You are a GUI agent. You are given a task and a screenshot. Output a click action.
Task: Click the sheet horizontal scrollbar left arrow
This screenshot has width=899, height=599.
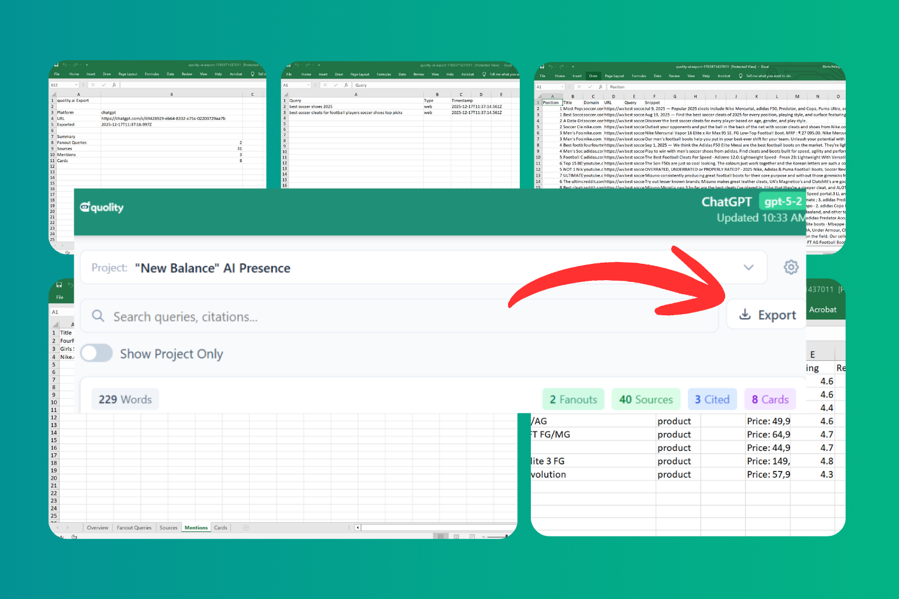[x=358, y=528]
